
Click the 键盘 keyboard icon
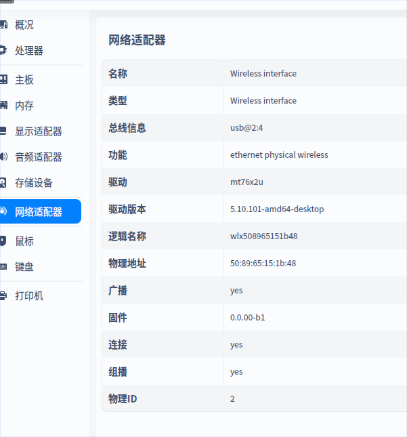[x=3, y=266]
